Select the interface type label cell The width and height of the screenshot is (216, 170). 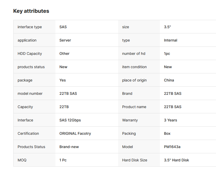pos(30,27)
